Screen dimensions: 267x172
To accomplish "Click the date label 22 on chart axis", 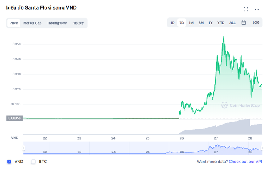I will 45,138.
